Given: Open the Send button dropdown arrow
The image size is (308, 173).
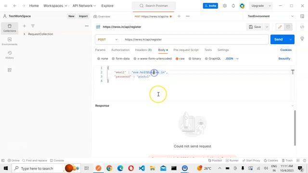Looking at the screenshot, I should pyautogui.click(x=291, y=39).
